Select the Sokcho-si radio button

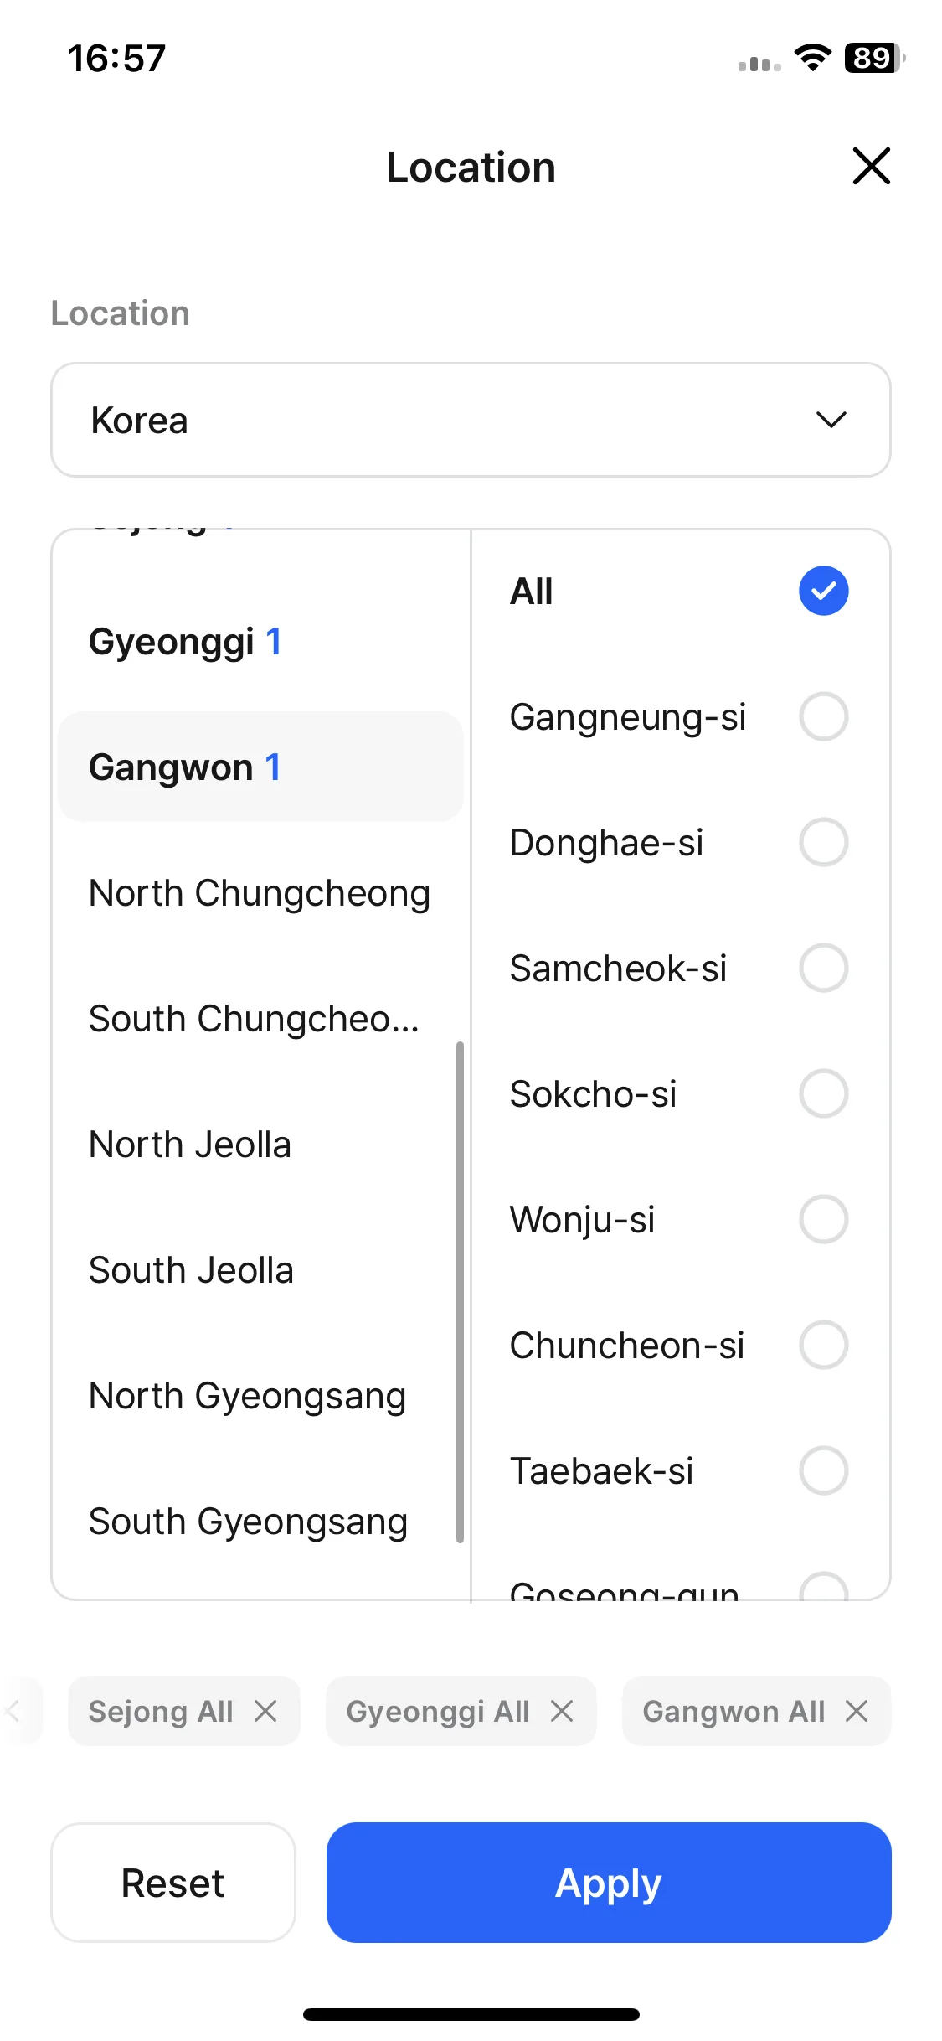point(823,1093)
